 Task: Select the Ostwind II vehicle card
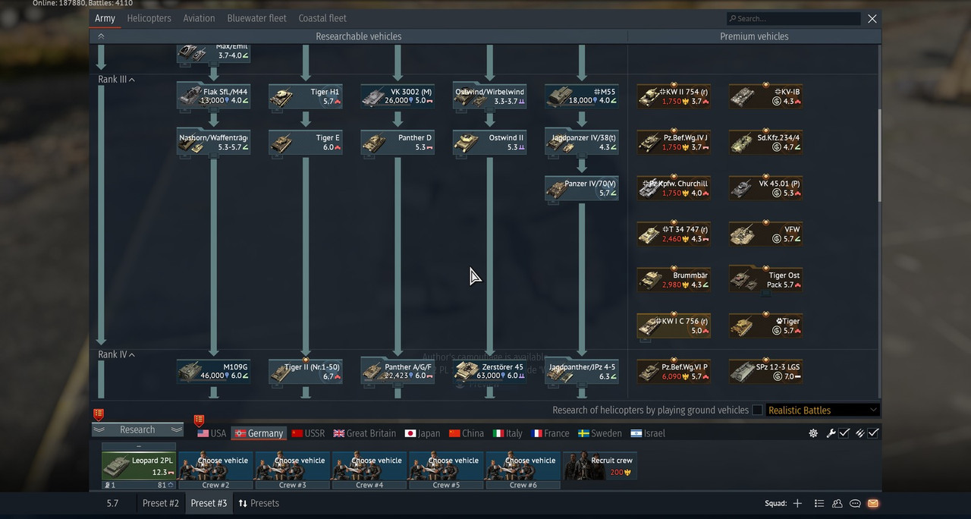489,142
